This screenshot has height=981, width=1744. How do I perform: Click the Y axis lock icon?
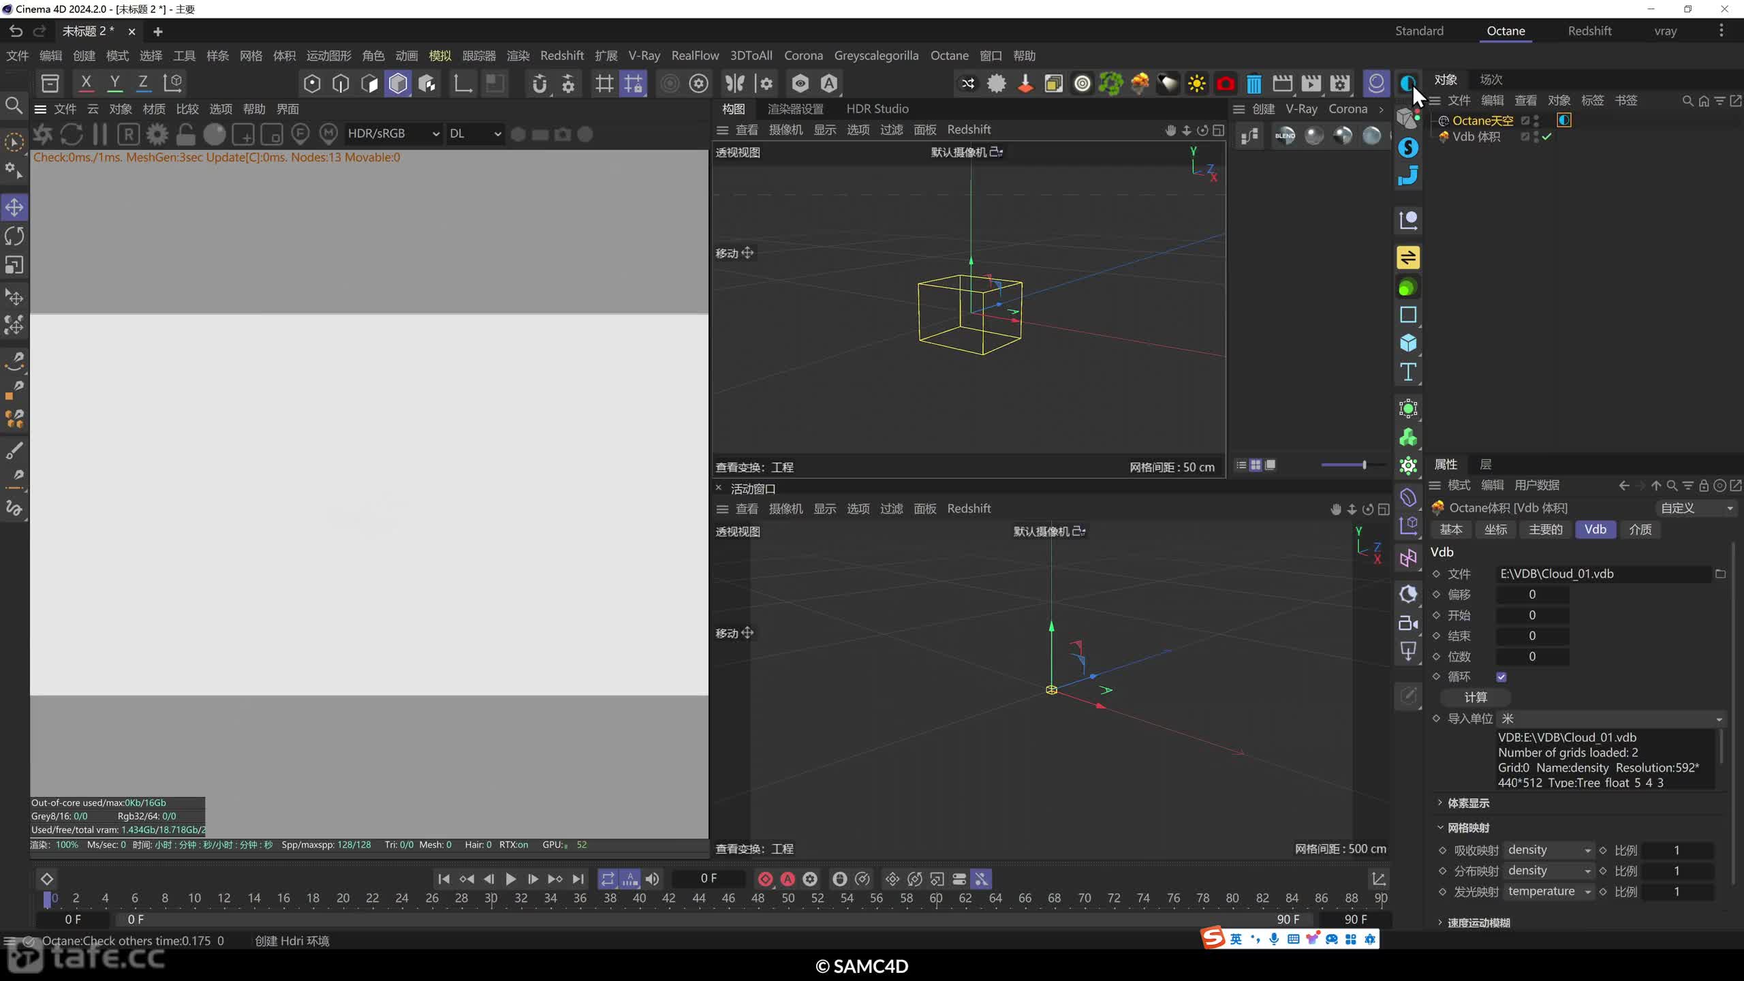(x=114, y=83)
